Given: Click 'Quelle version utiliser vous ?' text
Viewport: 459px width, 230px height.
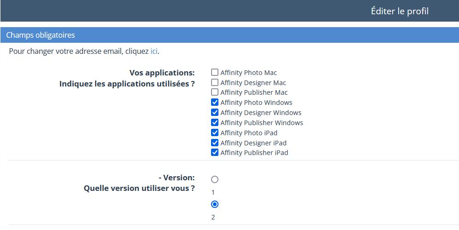Looking at the screenshot, I should (139, 188).
